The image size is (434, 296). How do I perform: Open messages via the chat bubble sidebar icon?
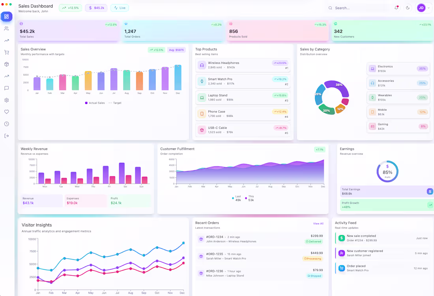pos(6,88)
